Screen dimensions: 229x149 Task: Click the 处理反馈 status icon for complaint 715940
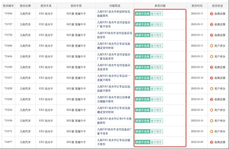click(212, 14)
